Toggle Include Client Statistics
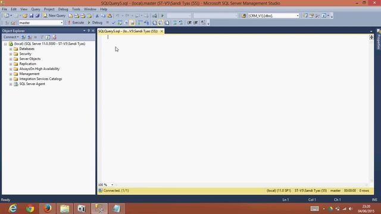Image resolution: width=381 pixels, height=214 pixels. pyautogui.click(x=146, y=23)
